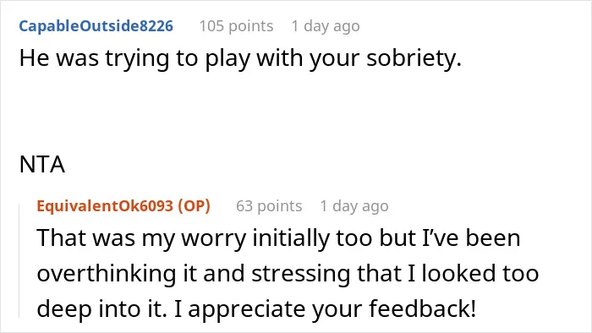Open CapableOutside8226's user profile
This screenshot has height=333, width=592.
point(96,26)
